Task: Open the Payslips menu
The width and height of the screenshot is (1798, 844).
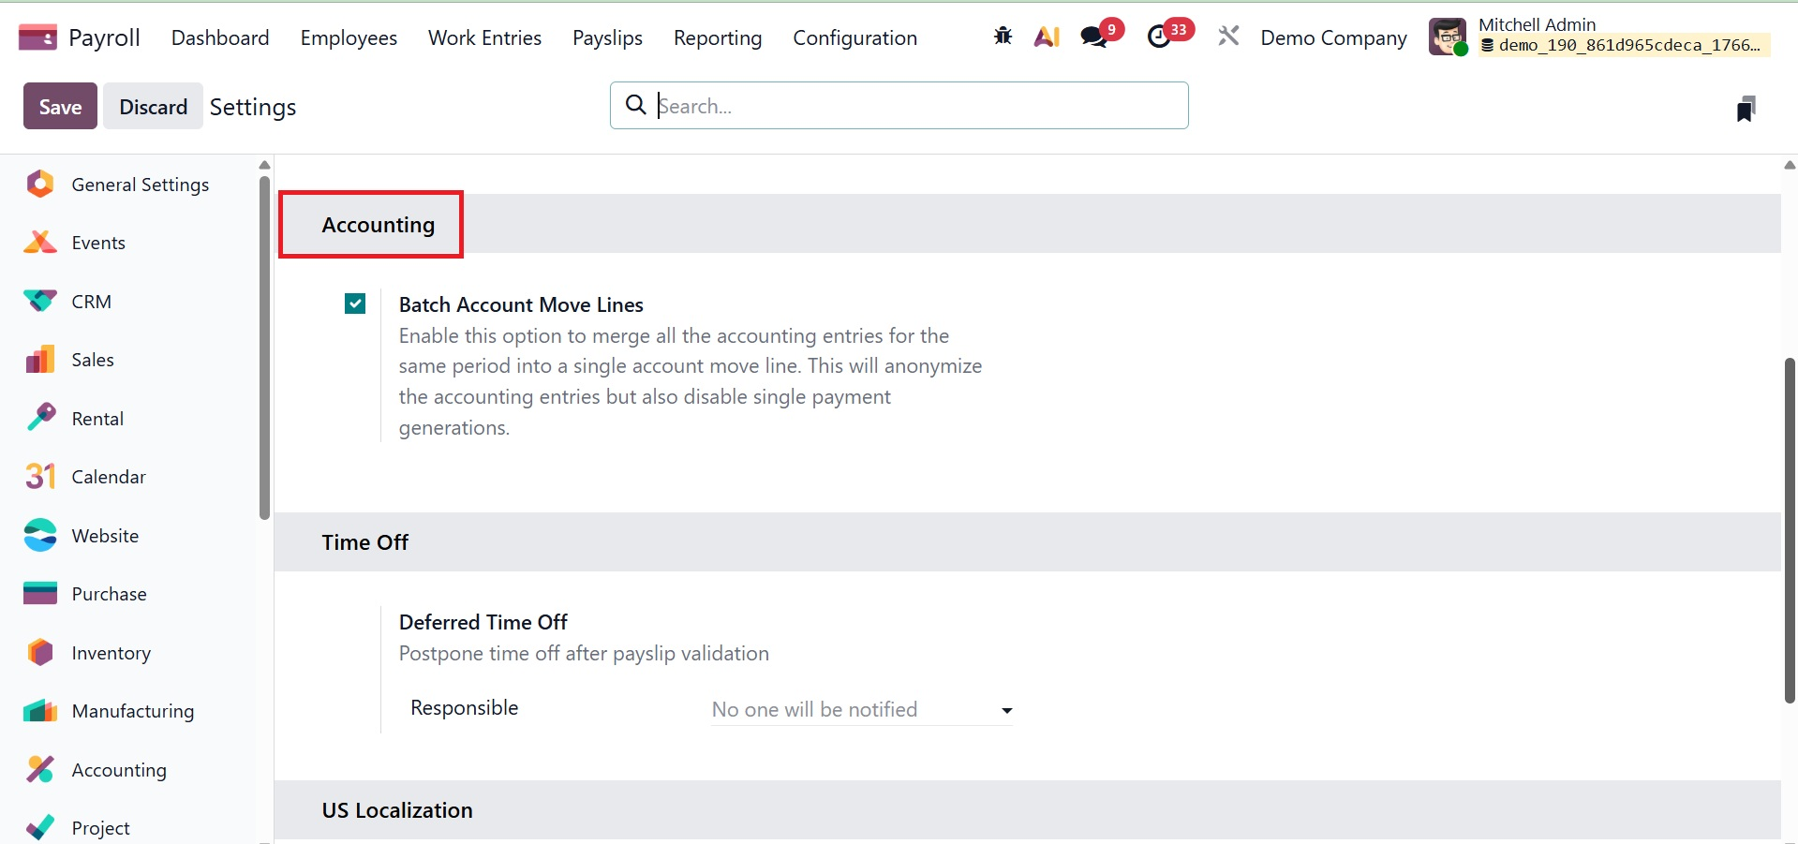Action: (x=607, y=37)
